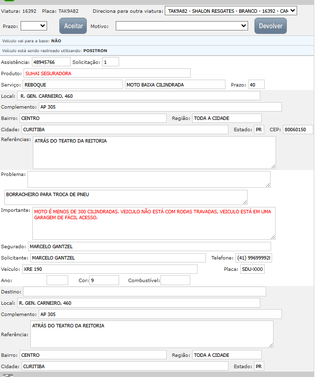Select the empty Ano field
Screen dimensions: 328x377
click(x=57, y=280)
